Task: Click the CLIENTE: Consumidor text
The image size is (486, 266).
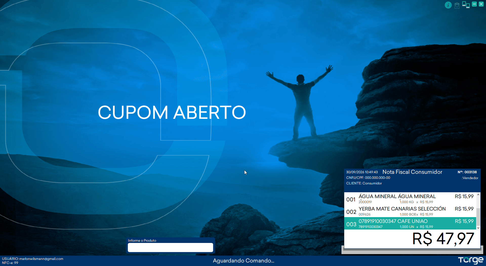Action: [x=364, y=183]
